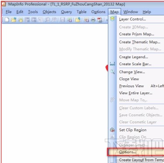Viewport: 164px width, 163px height.
Task: Select Create Prism Map... entry
Action: (x=136, y=34)
